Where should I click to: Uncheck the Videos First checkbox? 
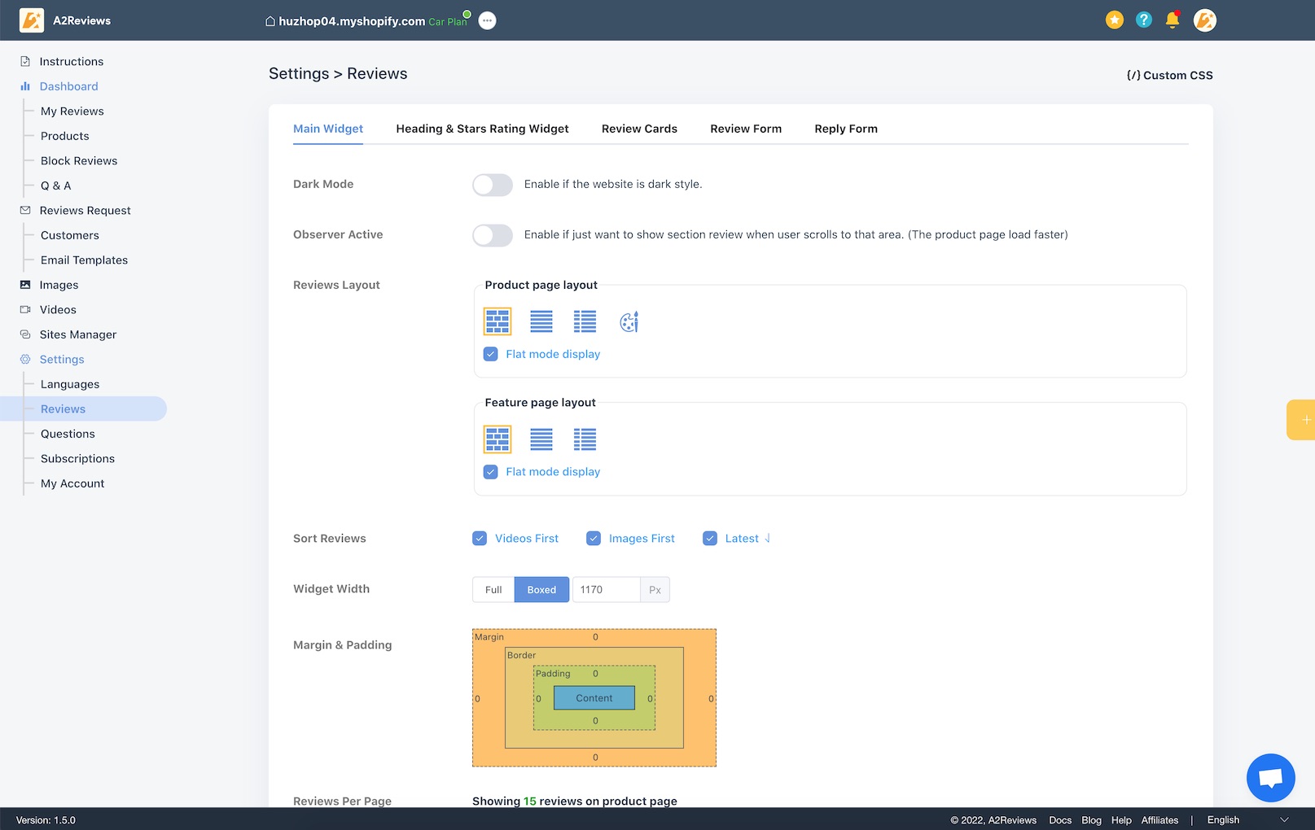(480, 539)
